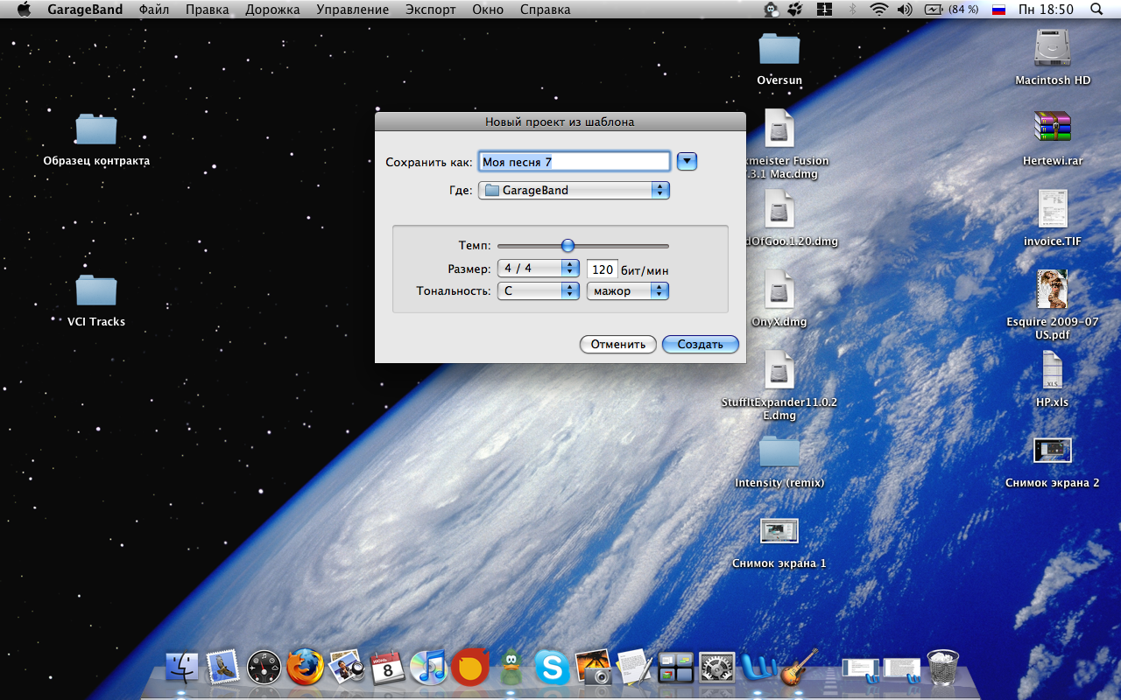Open volume control in menu bar
Screen dimensions: 1121x700
(x=906, y=10)
